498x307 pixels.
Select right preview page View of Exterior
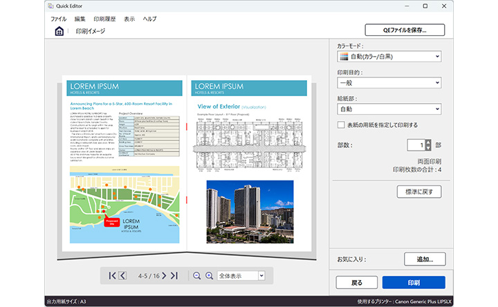(x=249, y=163)
